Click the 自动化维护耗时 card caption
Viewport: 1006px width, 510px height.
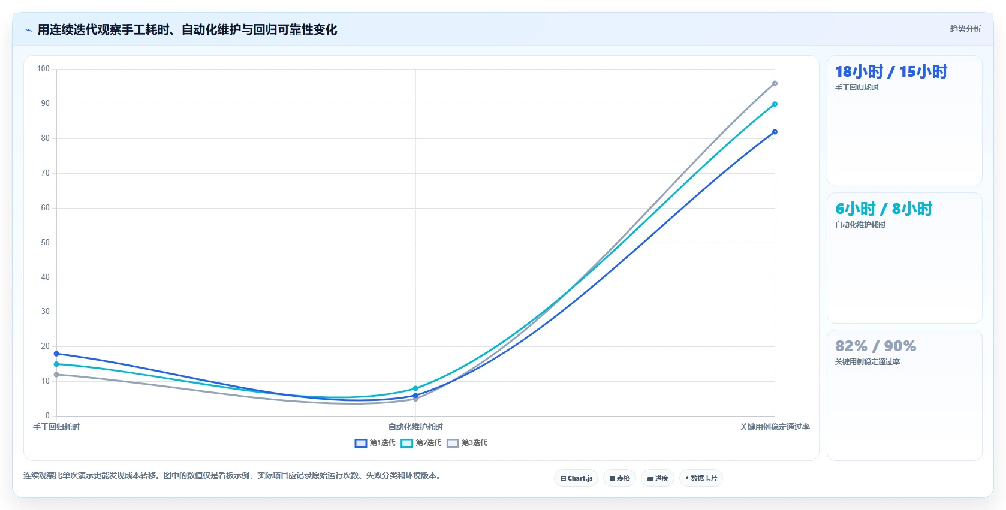[x=860, y=225]
